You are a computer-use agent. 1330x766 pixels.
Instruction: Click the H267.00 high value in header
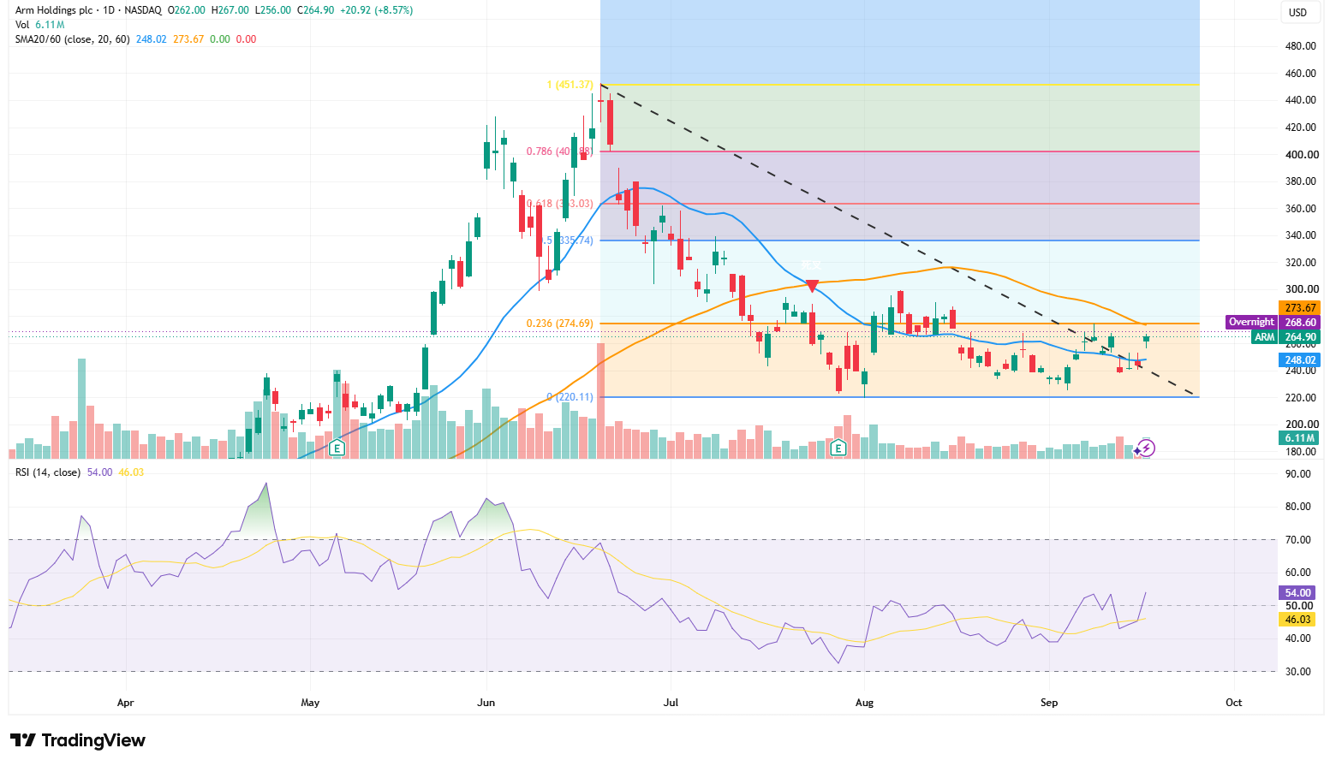point(230,10)
